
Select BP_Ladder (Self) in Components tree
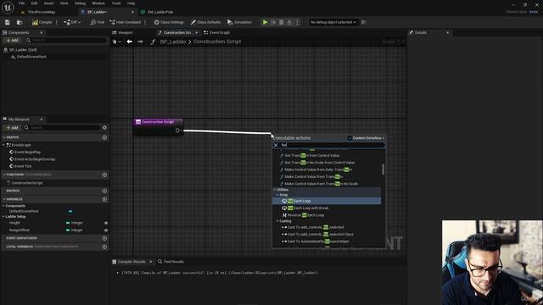23,50
